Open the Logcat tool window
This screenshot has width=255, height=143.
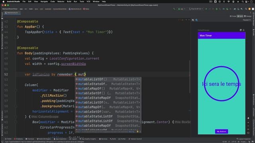[73, 139]
